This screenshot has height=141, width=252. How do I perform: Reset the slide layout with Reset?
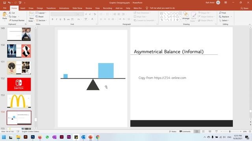click(39, 16)
